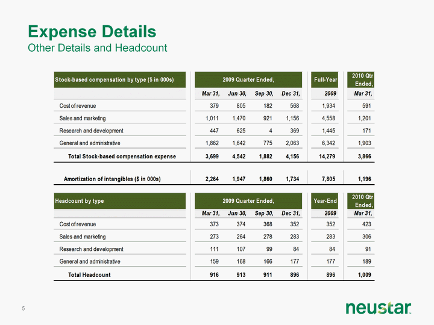Image resolution: width=434 pixels, height=325 pixels.
Task: Select Sales and marketing 2010 headcount 306
Action: 366,237
